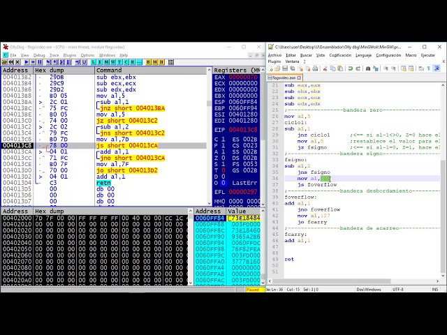Open memory breakpoints via yellow M icon
Image resolution: width=447 pixels, height=335 pixels.
[155, 62]
